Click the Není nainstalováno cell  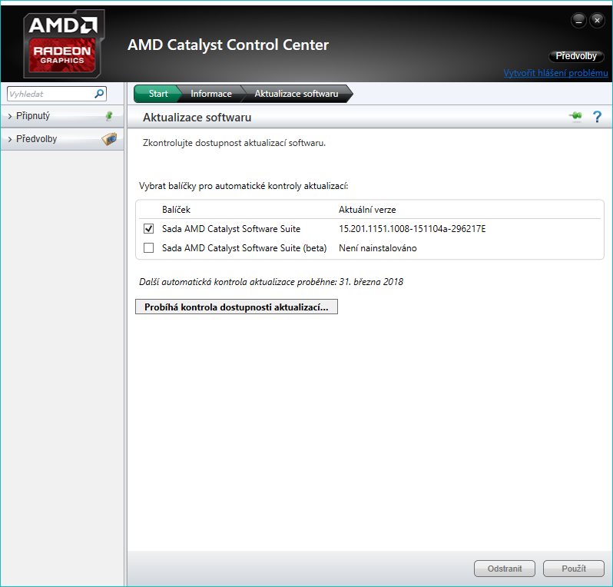(x=378, y=248)
